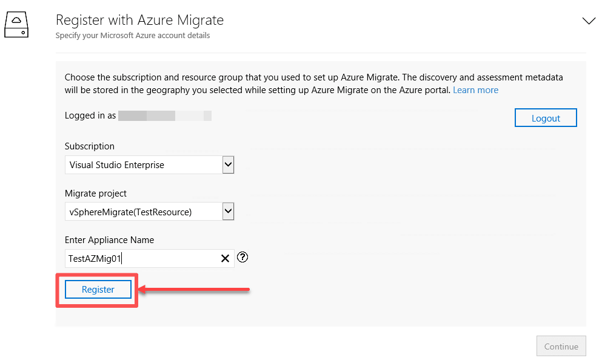Open the Subscription dropdown arrow
This screenshot has height=361, width=602.
(228, 164)
